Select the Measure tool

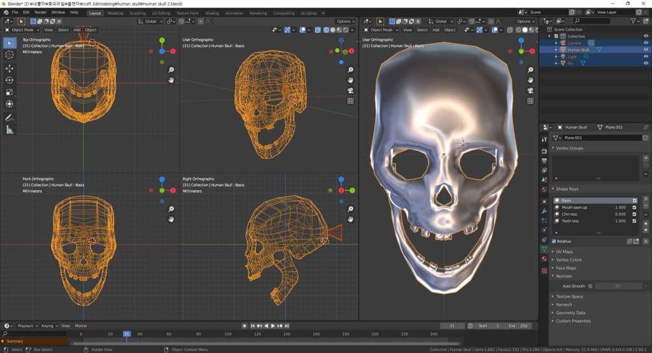(x=10, y=130)
